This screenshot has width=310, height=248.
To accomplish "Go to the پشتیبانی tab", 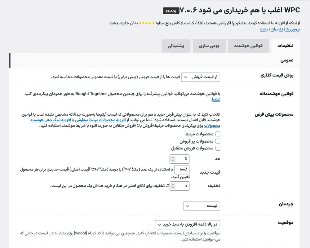I will click(176, 46).
